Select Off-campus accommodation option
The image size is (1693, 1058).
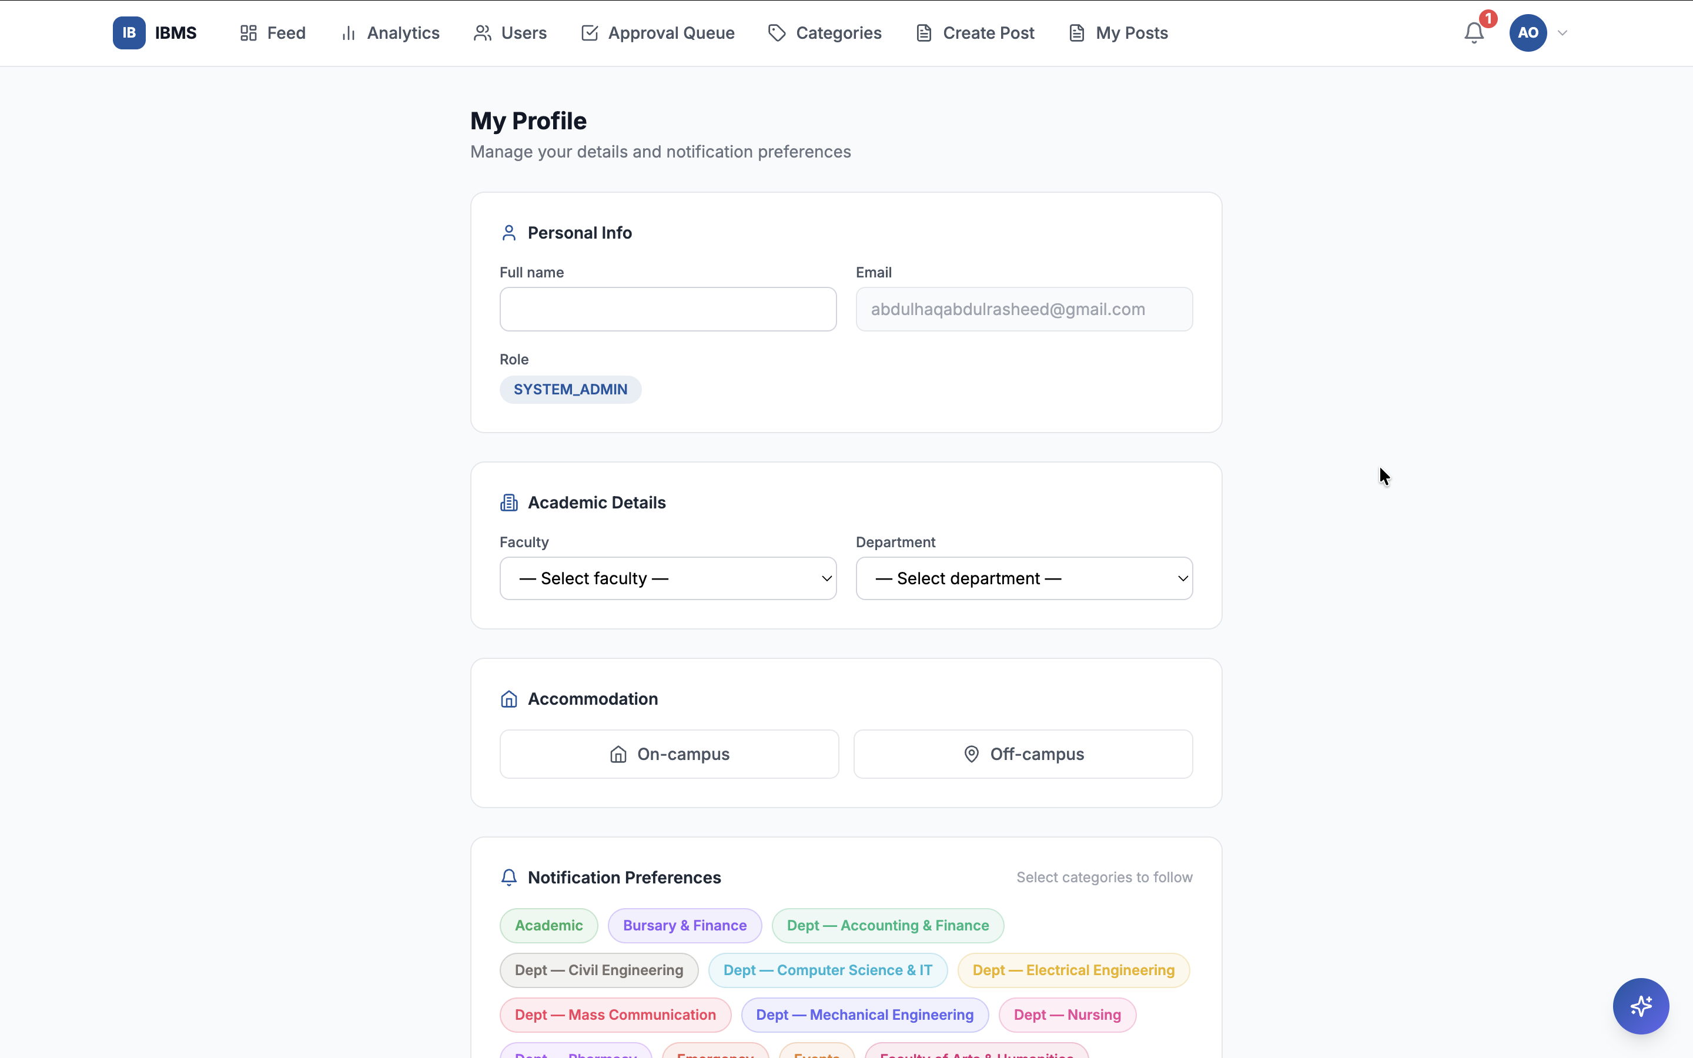tap(1023, 754)
